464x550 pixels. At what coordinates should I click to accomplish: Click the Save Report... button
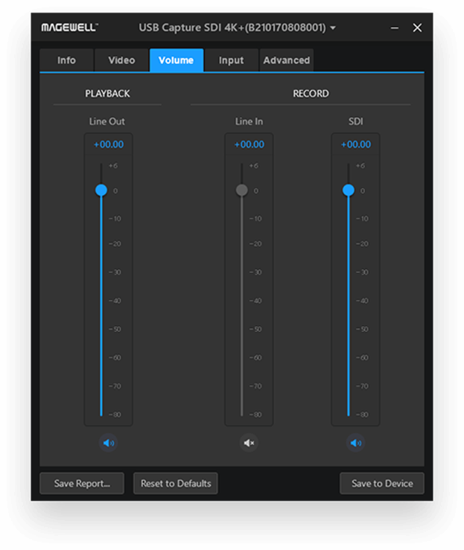pyautogui.click(x=82, y=483)
